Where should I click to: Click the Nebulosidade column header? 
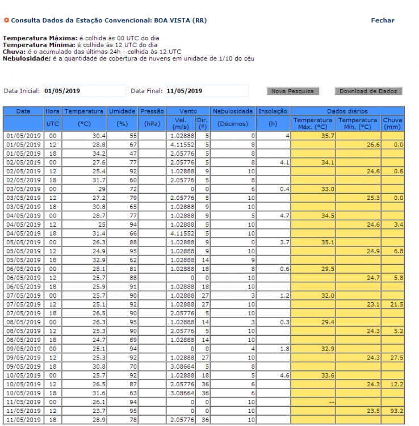pyautogui.click(x=233, y=111)
